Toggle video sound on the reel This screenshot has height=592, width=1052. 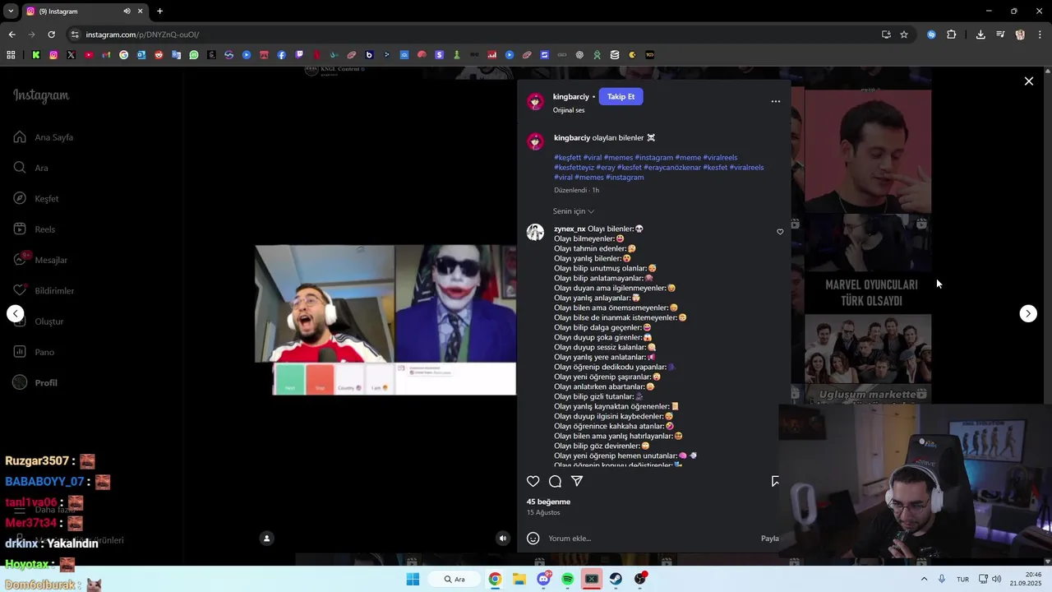click(x=503, y=539)
